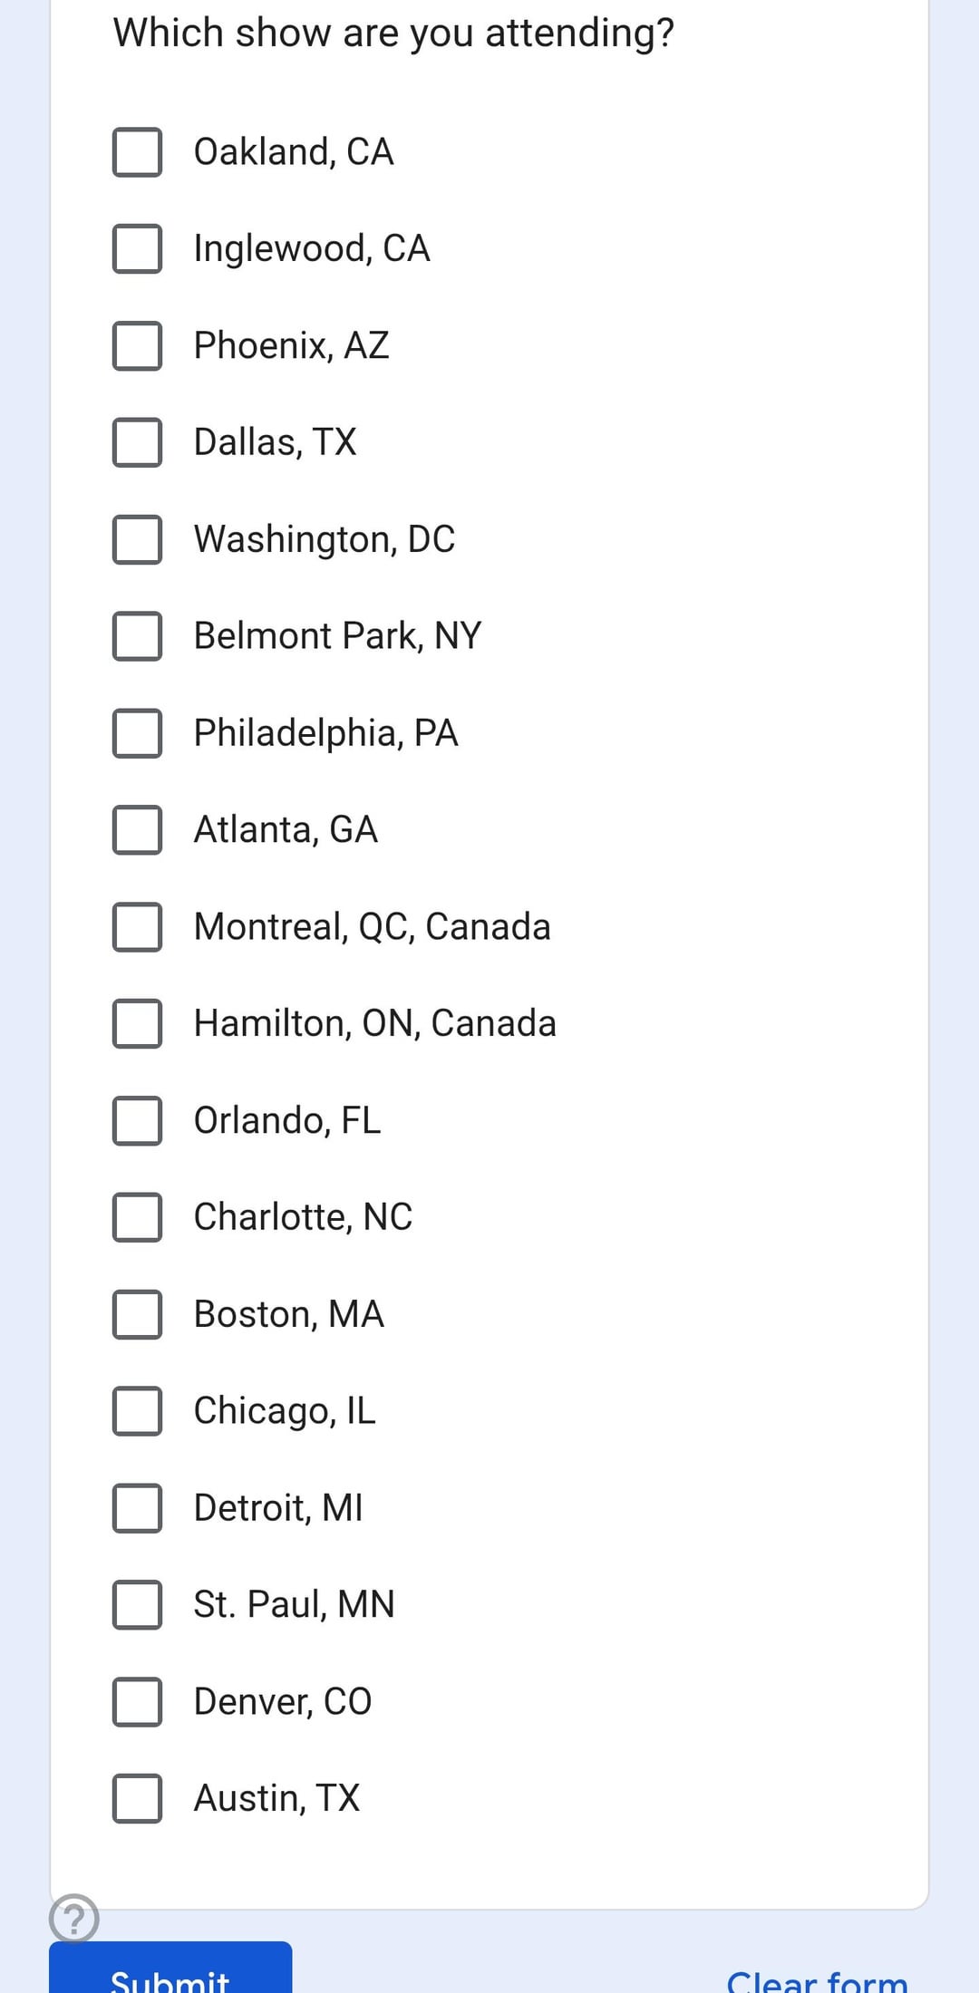Pick Boston, MA from the list

point(137,1314)
